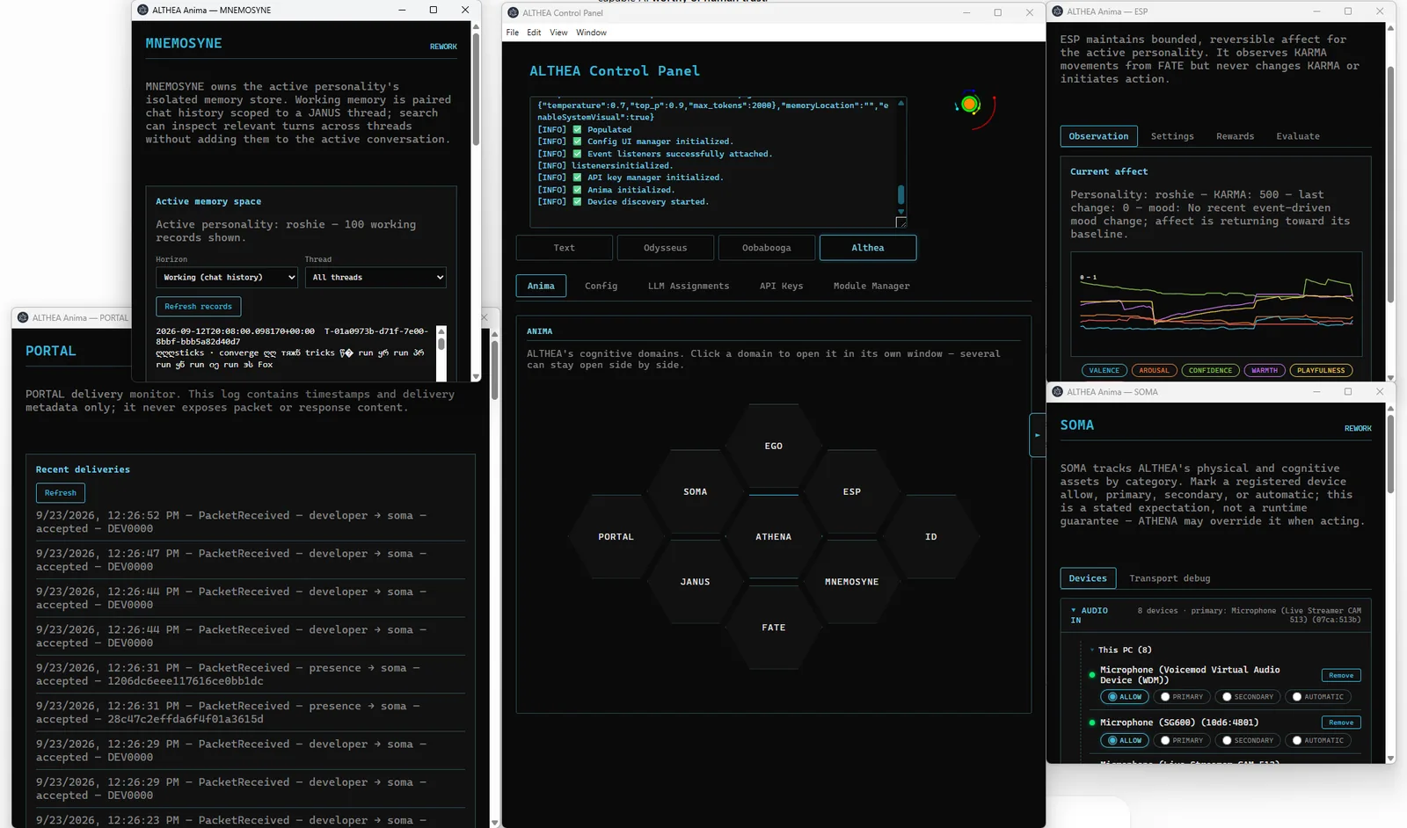This screenshot has width=1407, height=828.
Task: Click REWORK link in SOMA window
Action: point(1358,429)
